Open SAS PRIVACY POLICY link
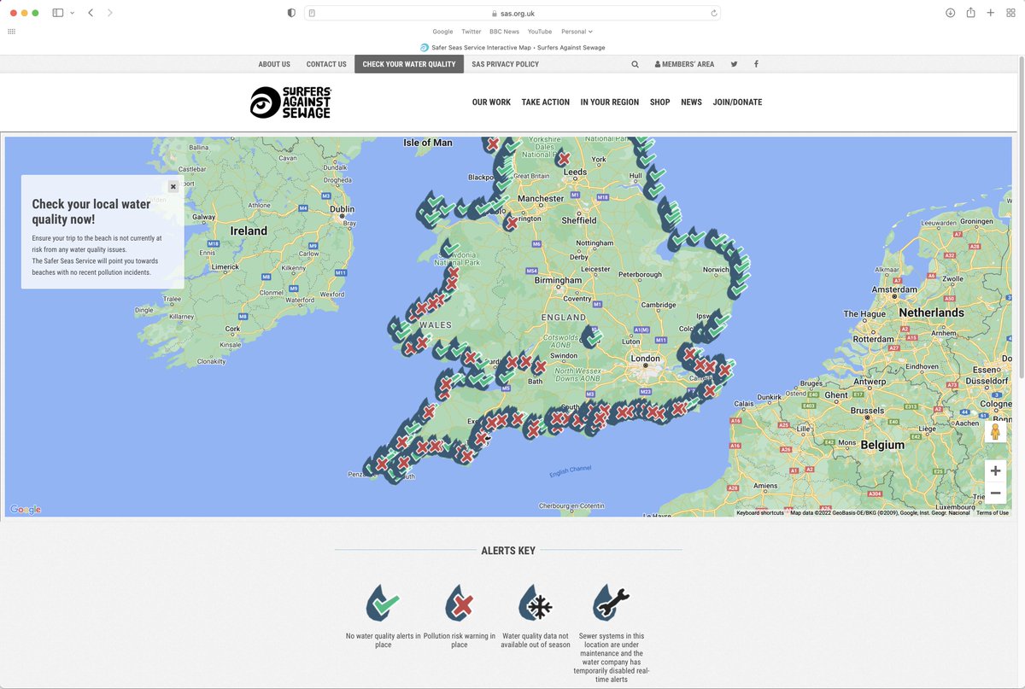1025x689 pixels. tap(505, 64)
